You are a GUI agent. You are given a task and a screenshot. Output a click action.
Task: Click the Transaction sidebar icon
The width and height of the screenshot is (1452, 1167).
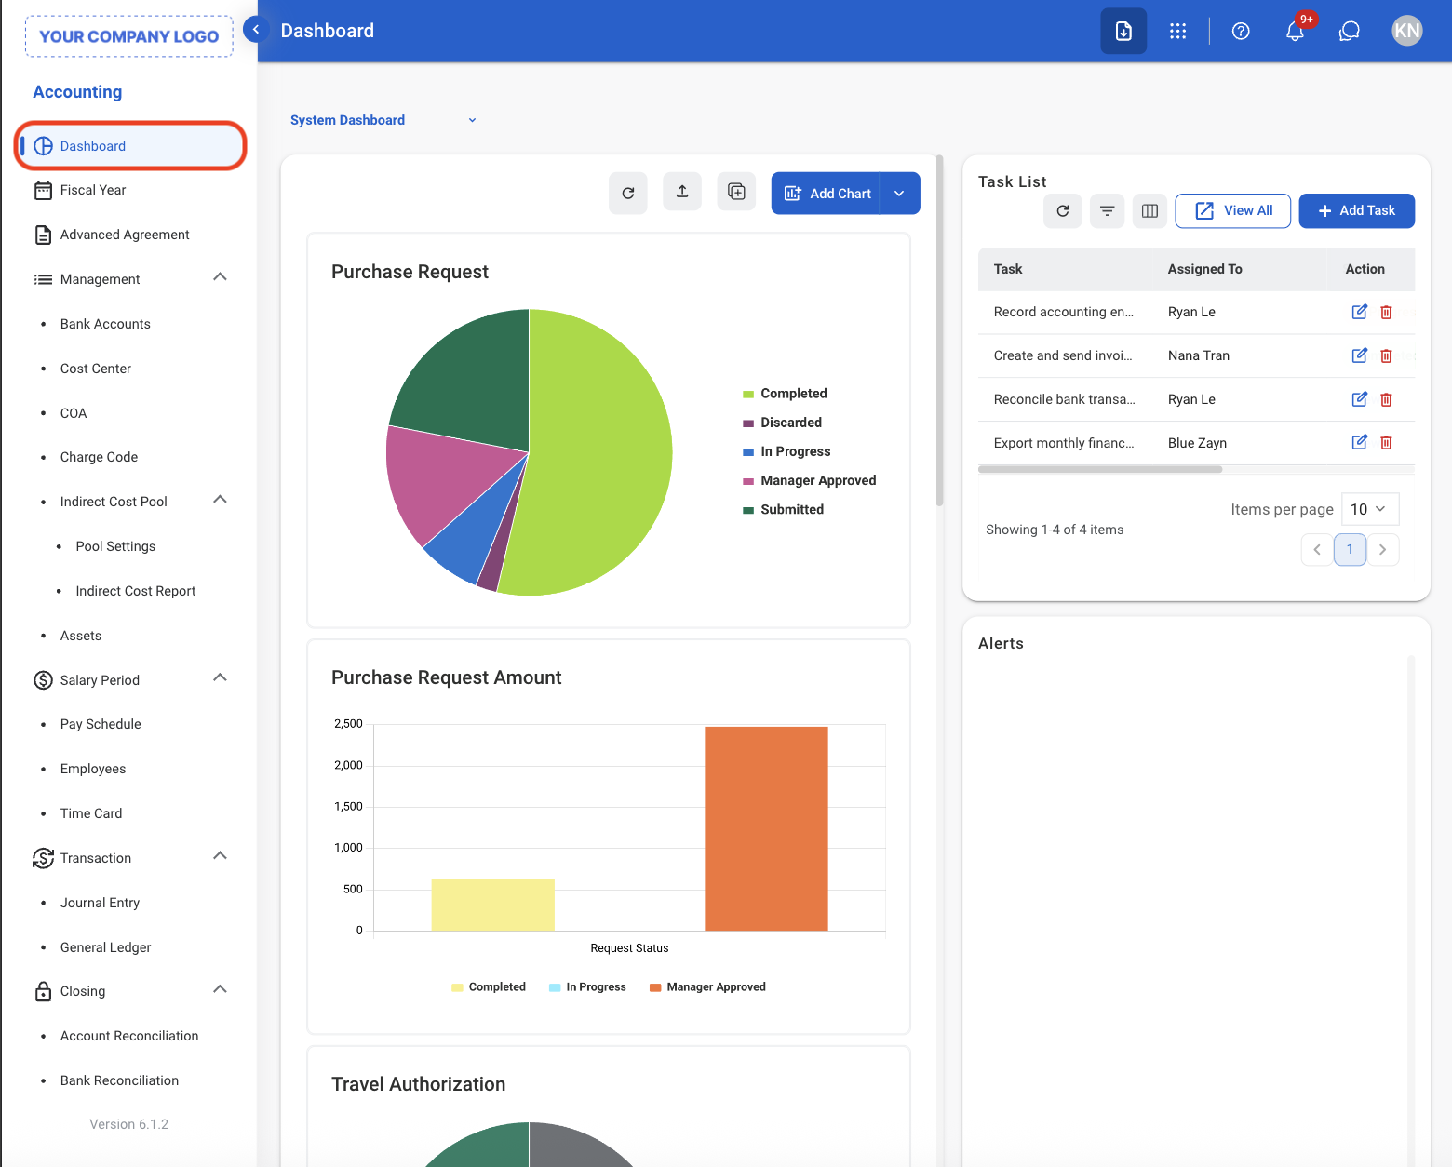(43, 858)
